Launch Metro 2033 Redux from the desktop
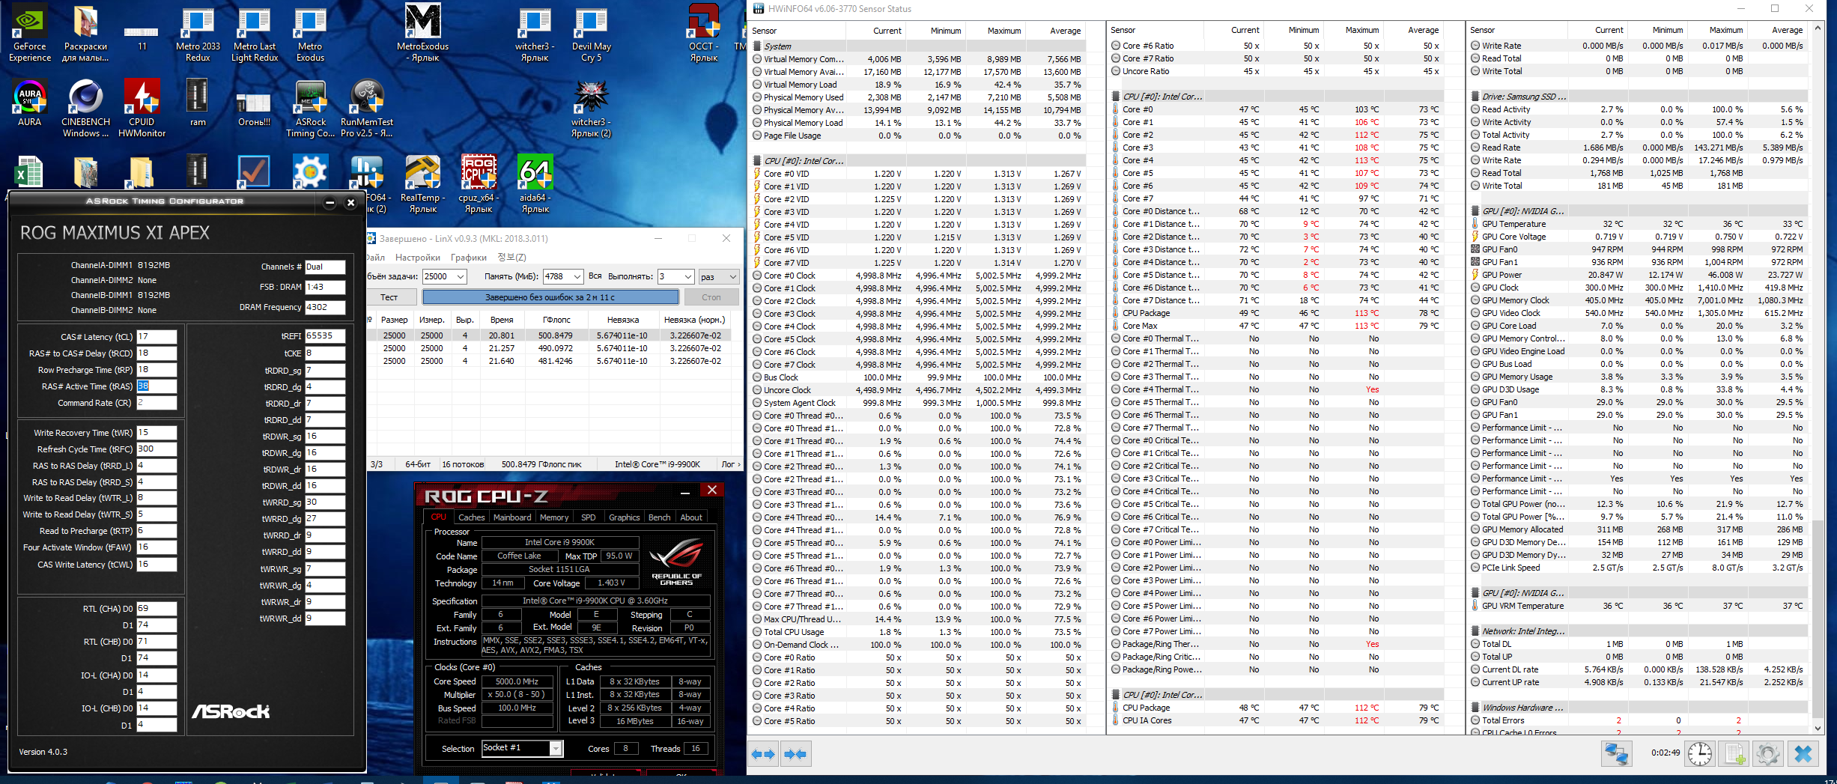Screen dimensions: 1837x784 click(198, 34)
